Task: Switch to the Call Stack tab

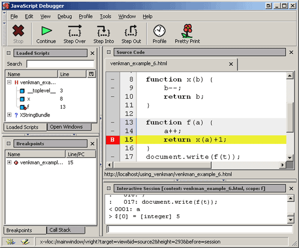Action: pyautogui.click(x=66, y=230)
